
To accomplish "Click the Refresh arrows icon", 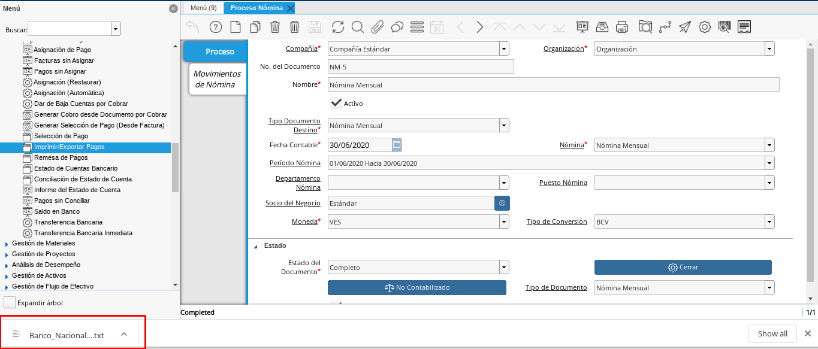I will click(x=338, y=27).
